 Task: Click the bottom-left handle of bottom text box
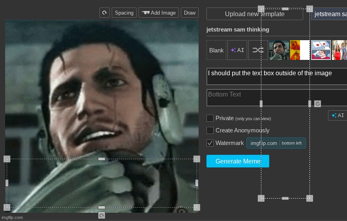click(7, 207)
